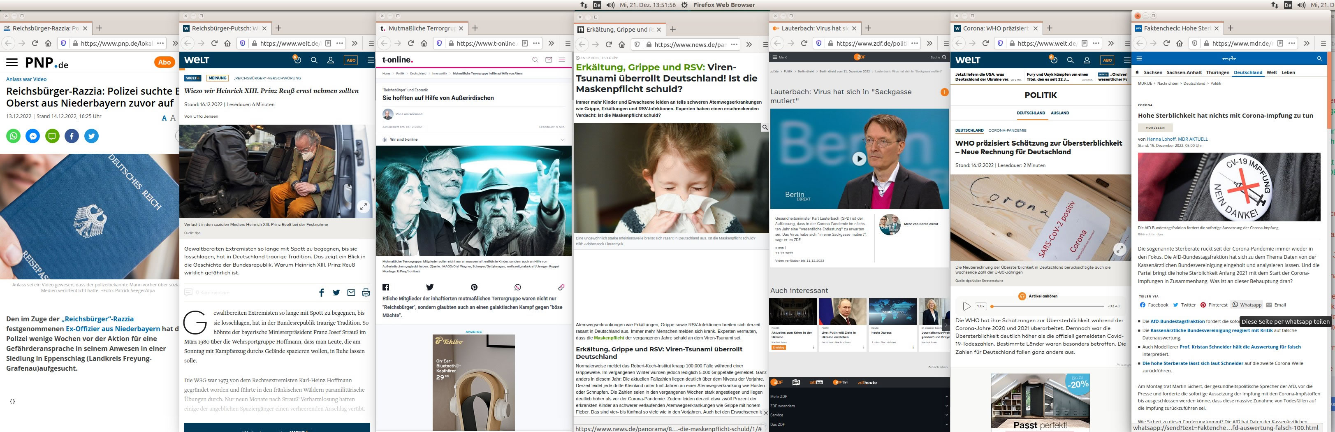Image resolution: width=1335 pixels, height=432 pixels.
Task: Toggle reader view in Reichsbürger-Putsch Welt window
Action: [328, 43]
